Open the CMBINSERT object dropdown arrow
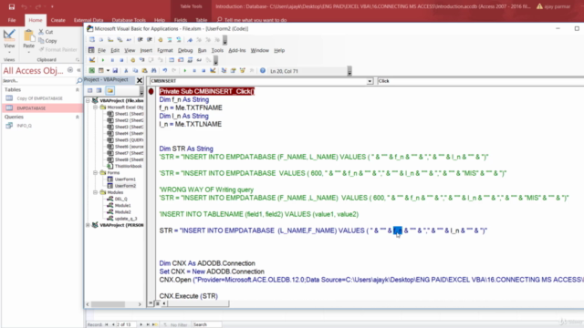This screenshot has height=328, width=584. 370,81
